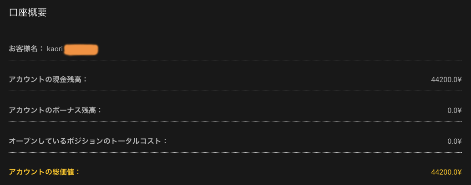Click the divider line below position total cost
Viewport: 471px width, 185px height.
point(235,152)
